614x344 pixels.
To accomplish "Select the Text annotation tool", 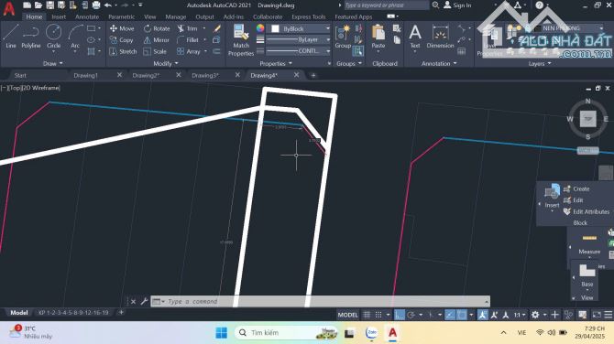I will [415, 37].
